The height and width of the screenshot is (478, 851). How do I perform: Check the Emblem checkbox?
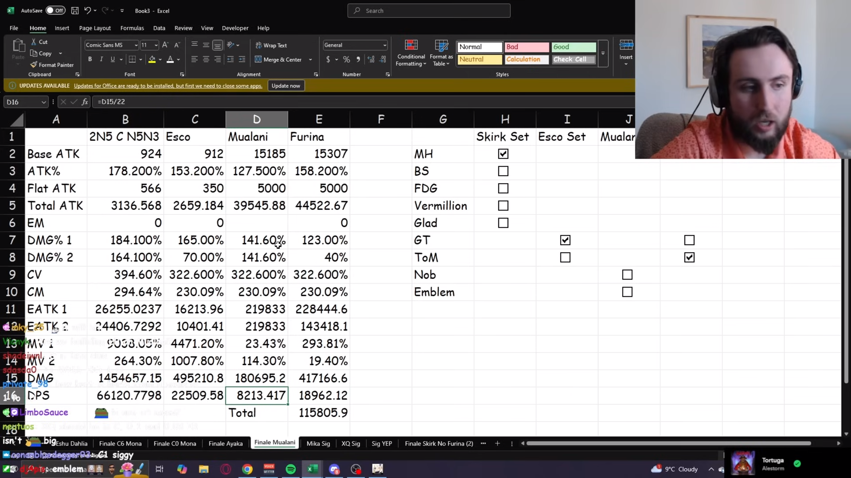(x=627, y=292)
